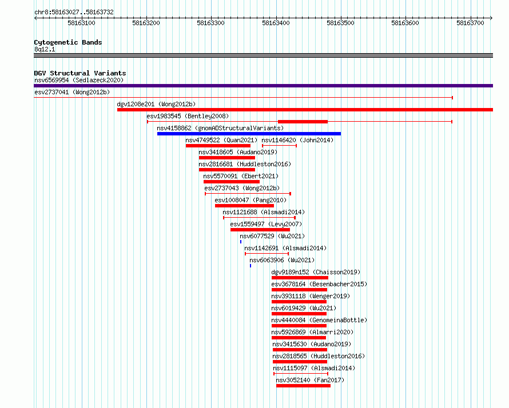Click esv2737043 (Wong2012b) label
The image size is (509, 408).
(x=242, y=188)
